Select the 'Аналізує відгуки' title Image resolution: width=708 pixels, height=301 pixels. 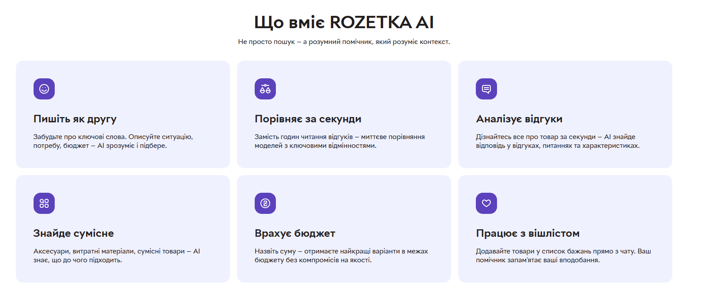(519, 119)
